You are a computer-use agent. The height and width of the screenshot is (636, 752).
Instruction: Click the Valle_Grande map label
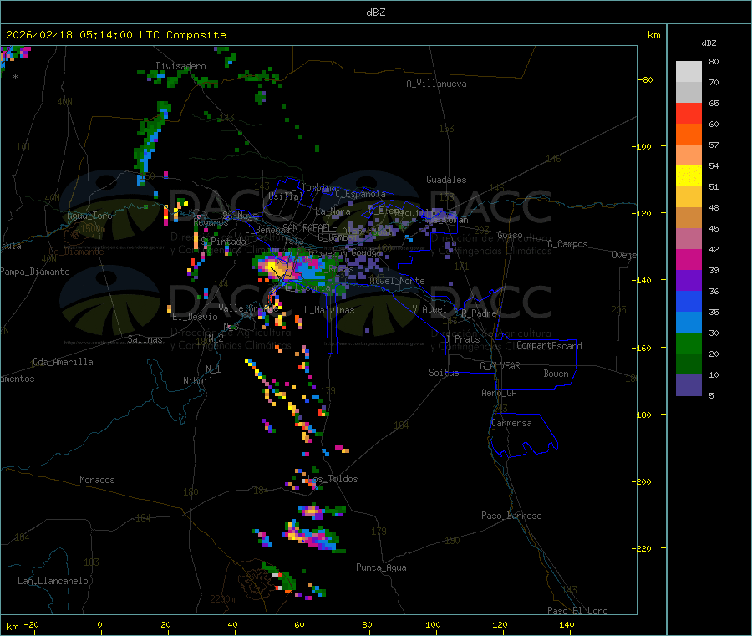coord(248,308)
